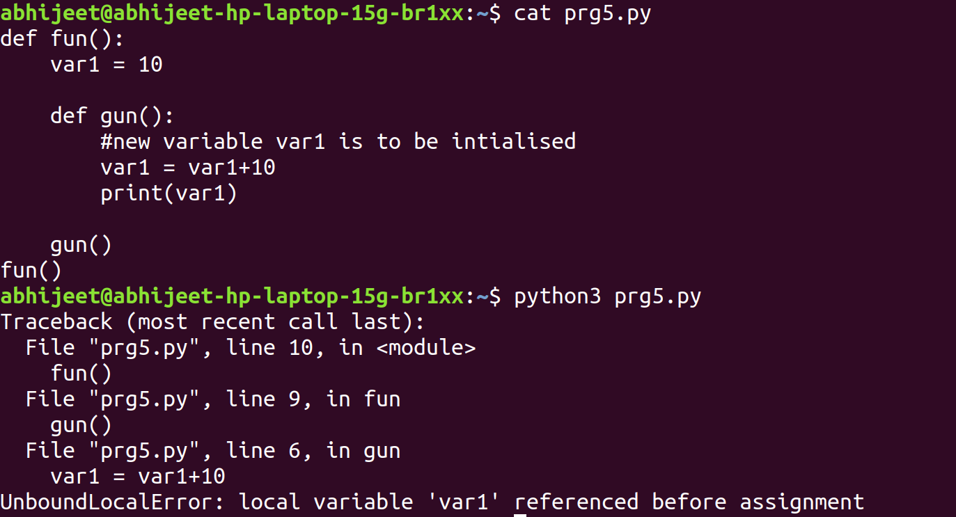Click the word 'intialised' in the comment
The image size is (956, 517).
[x=513, y=142]
